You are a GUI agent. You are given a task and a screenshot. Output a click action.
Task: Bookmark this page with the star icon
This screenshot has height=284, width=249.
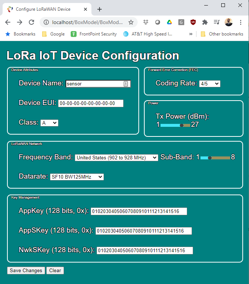coord(131,22)
